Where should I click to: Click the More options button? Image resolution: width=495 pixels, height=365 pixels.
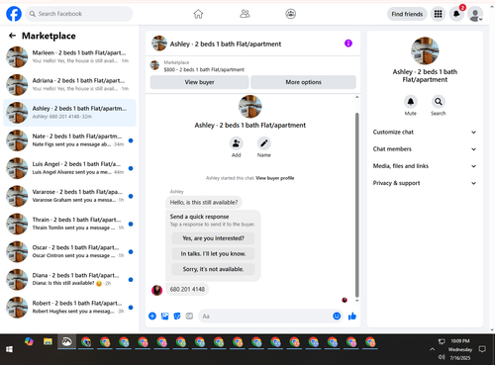pos(303,82)
